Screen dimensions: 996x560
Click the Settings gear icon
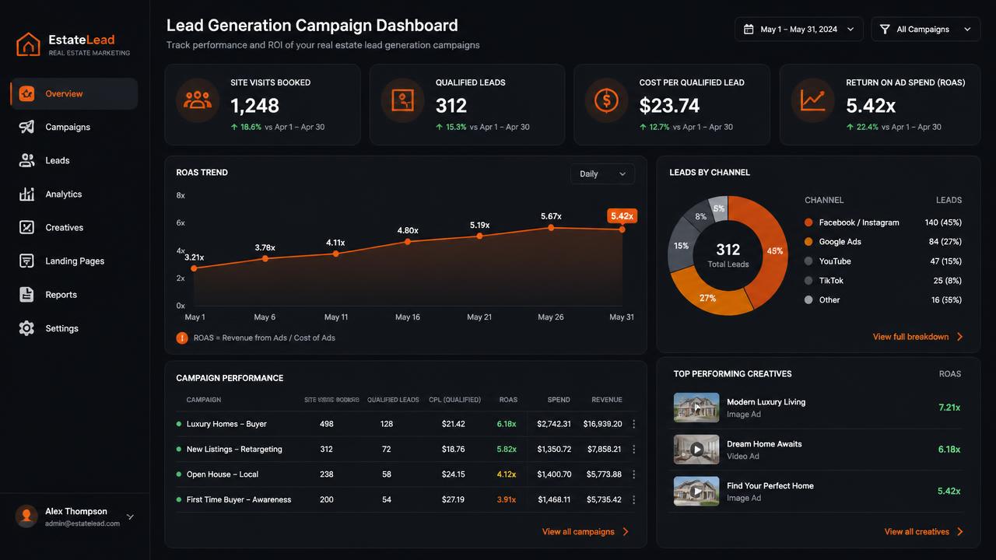click(26, 328)
